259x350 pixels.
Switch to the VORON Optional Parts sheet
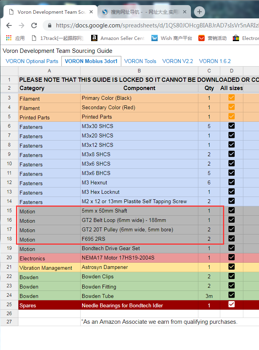32,61
